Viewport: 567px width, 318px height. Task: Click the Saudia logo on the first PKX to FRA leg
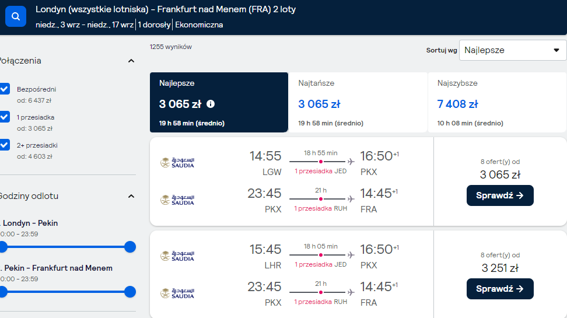click(x=177, y=200)
